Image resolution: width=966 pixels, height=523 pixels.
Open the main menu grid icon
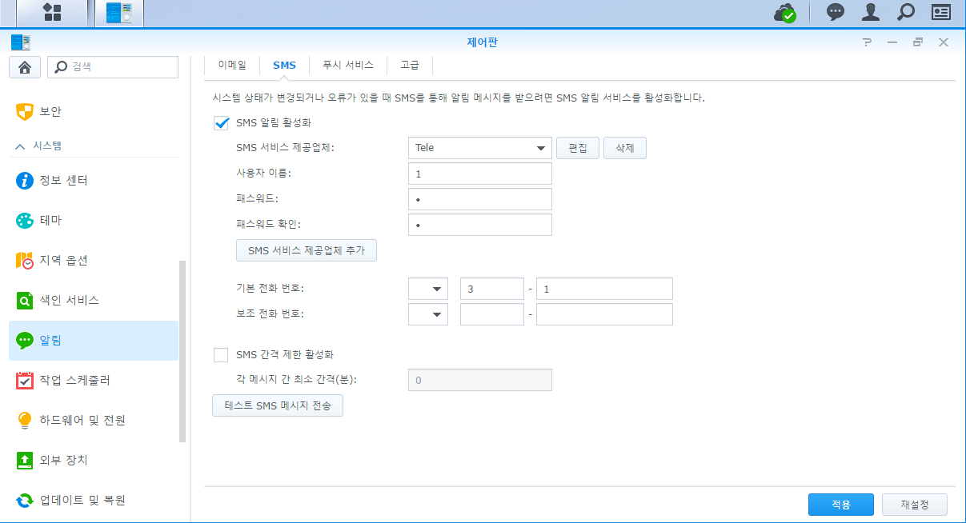52,12
